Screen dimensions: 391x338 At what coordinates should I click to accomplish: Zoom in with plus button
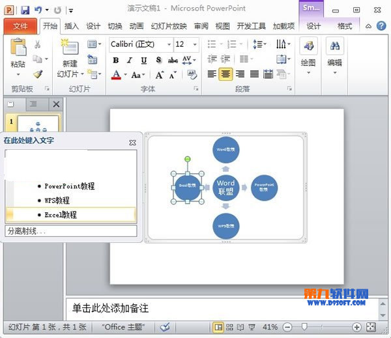point(356,327)
